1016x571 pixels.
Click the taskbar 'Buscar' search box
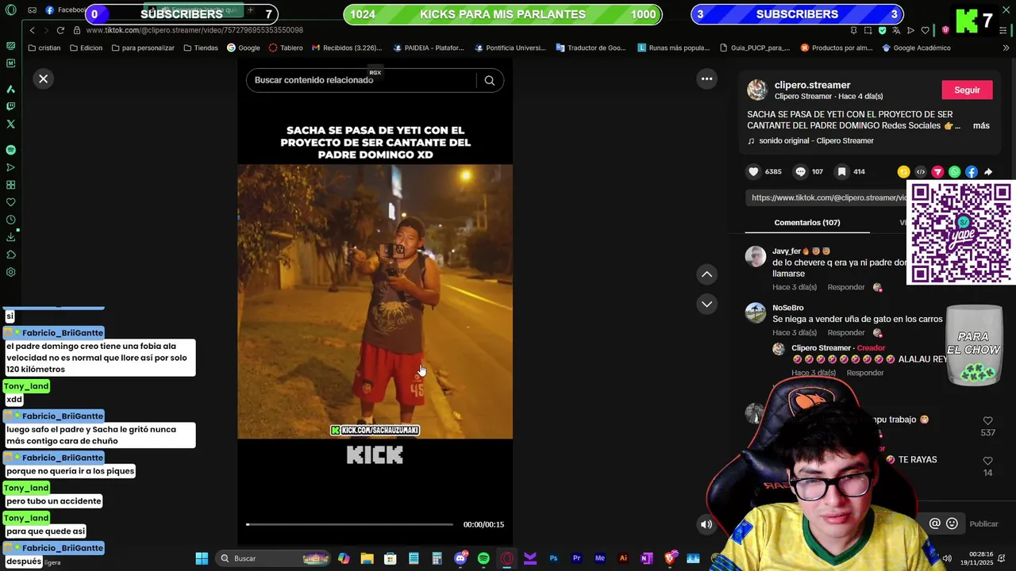point(275,558)
